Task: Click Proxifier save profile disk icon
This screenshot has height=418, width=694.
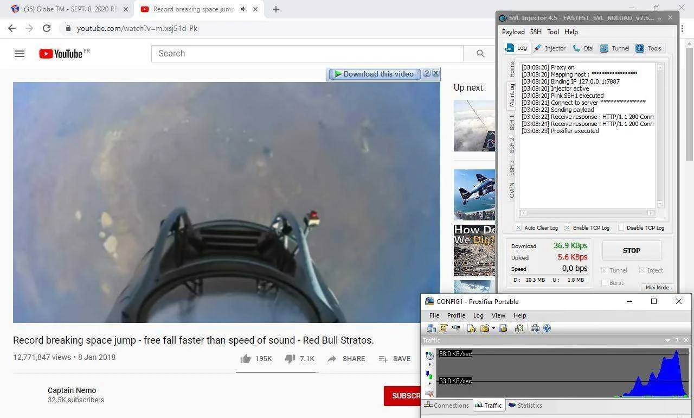Action: [503, 328]
